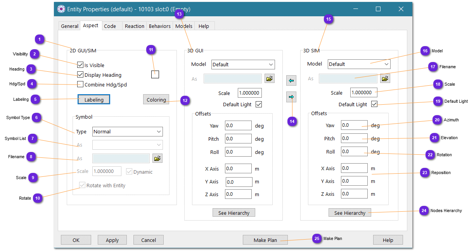Click the color swatch box above Coloring

pyautogui.click(x=155, y=75)
